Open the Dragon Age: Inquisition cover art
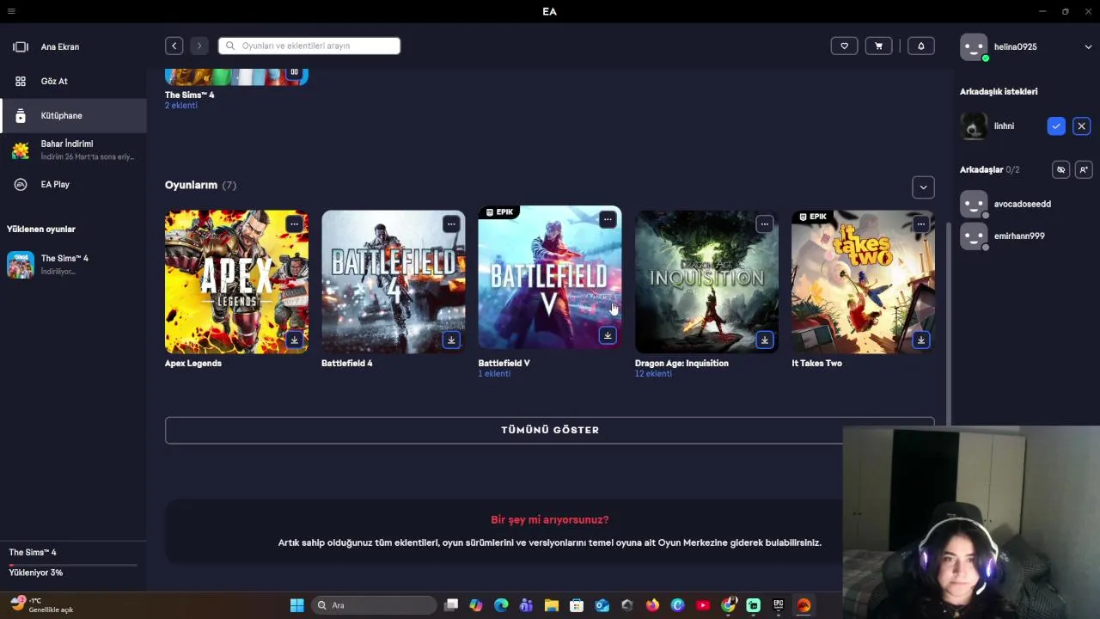Image resolution: width=1100 pixels, height=619 pixels. (x=706, y=282)
